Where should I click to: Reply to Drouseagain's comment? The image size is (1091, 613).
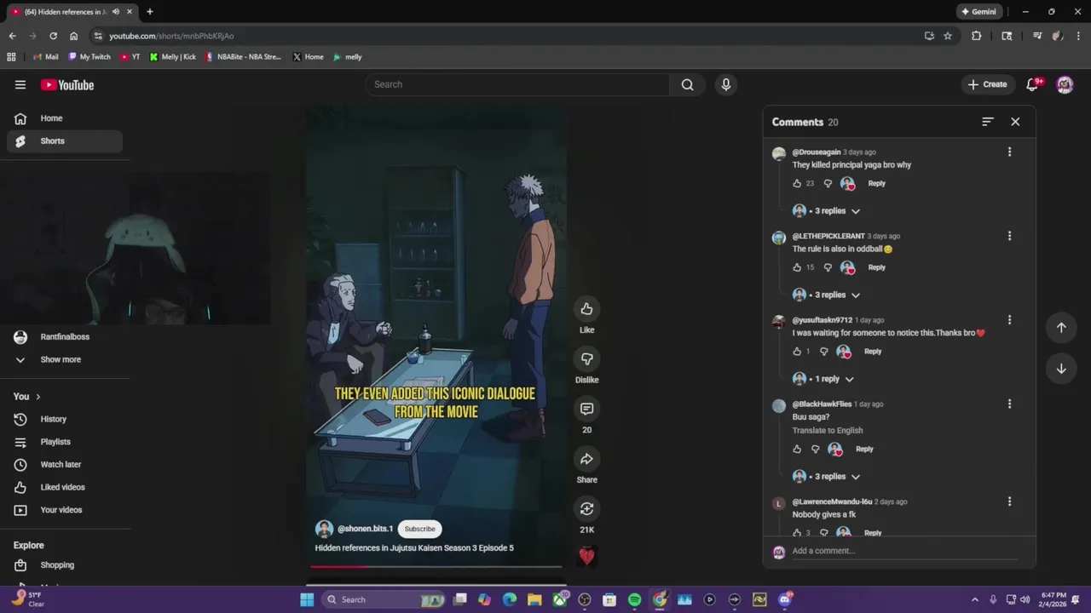point(876,183)
